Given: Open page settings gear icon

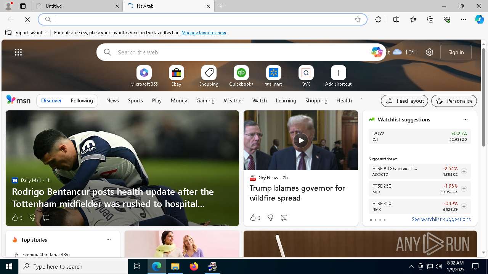Looking at the screenshot, I should pyautogui.click(x=430, y=52).
